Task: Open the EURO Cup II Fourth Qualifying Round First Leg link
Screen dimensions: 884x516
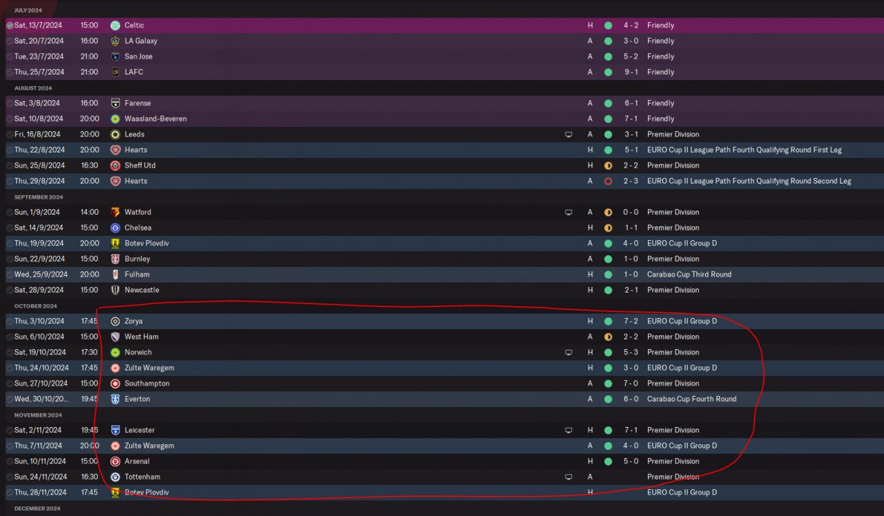Action: coord(744,150)
